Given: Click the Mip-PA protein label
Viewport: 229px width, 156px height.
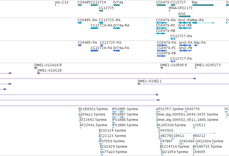Looking at the screenshot, I should [200, 43].
